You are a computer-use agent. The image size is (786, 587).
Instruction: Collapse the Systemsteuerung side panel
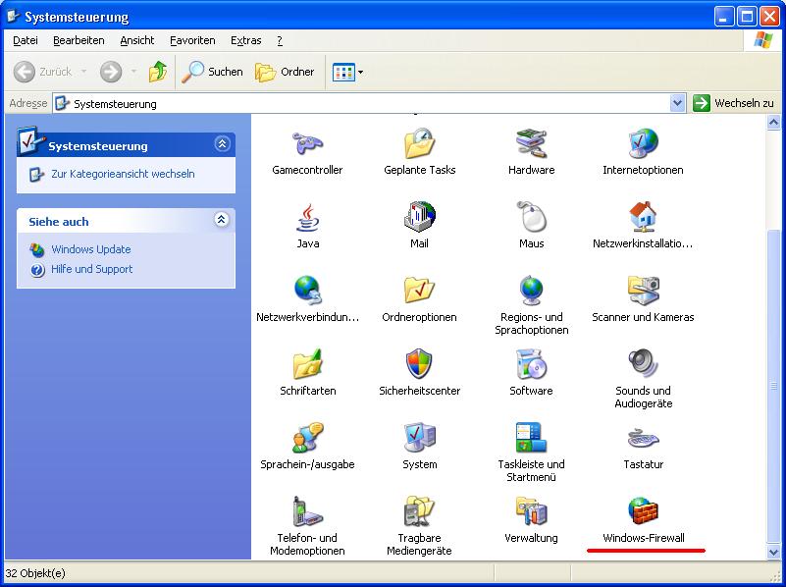[222, 144]
